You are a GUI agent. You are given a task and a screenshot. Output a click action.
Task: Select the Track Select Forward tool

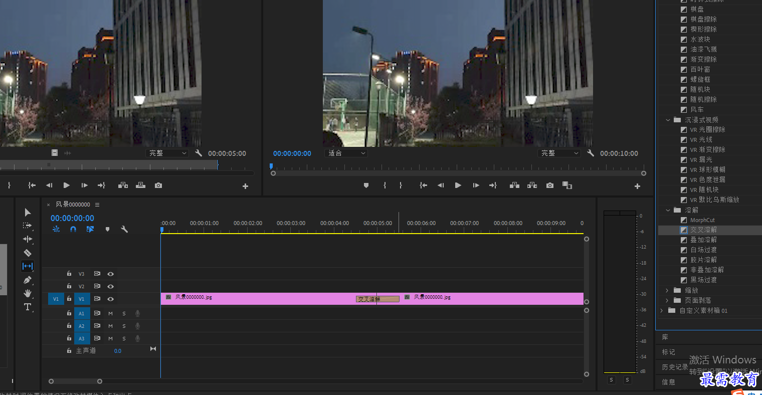[x=28, y=226]
